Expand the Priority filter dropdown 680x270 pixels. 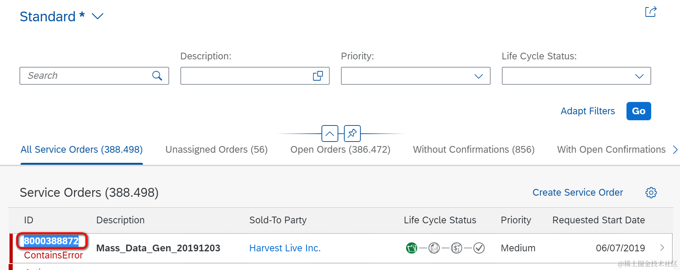[x=478, y=76]
